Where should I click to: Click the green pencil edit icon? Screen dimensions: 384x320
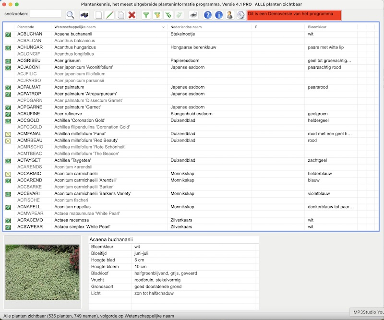[x=109, y=15]
